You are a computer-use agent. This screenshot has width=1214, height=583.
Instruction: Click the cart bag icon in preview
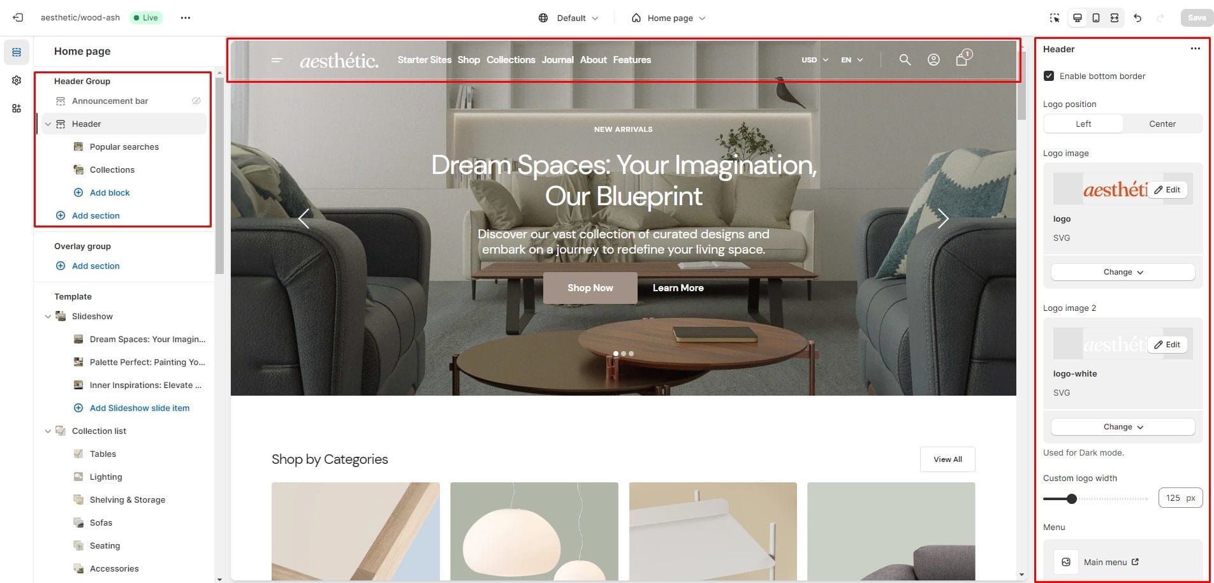(x=963, y=58)
